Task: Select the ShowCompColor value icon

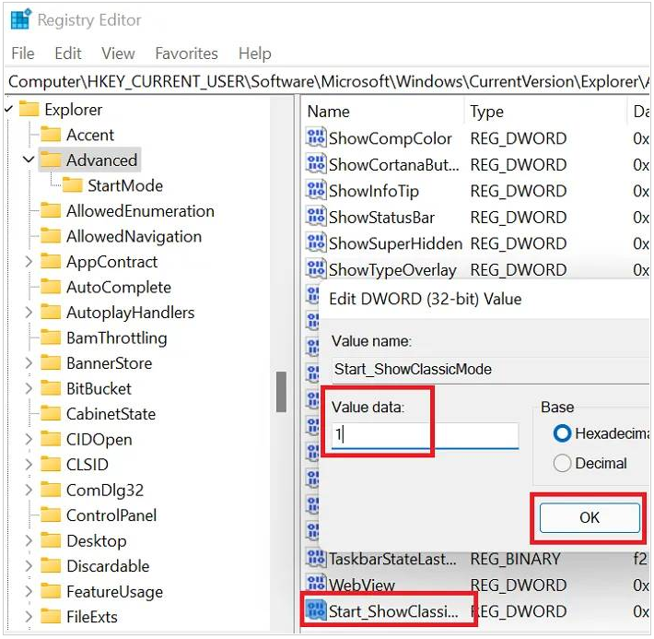Action: pyautogui.click(x=316, y=137)
